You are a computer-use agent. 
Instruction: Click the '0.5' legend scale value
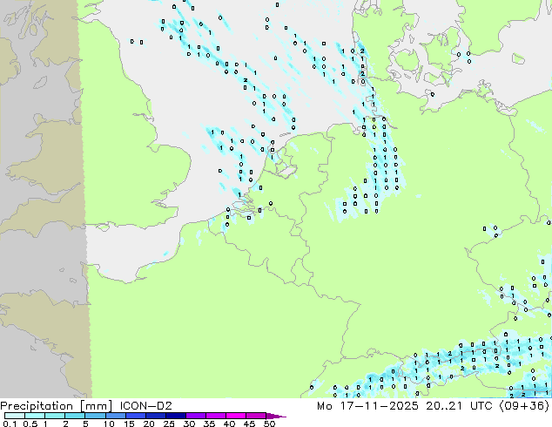pos(30,424)
